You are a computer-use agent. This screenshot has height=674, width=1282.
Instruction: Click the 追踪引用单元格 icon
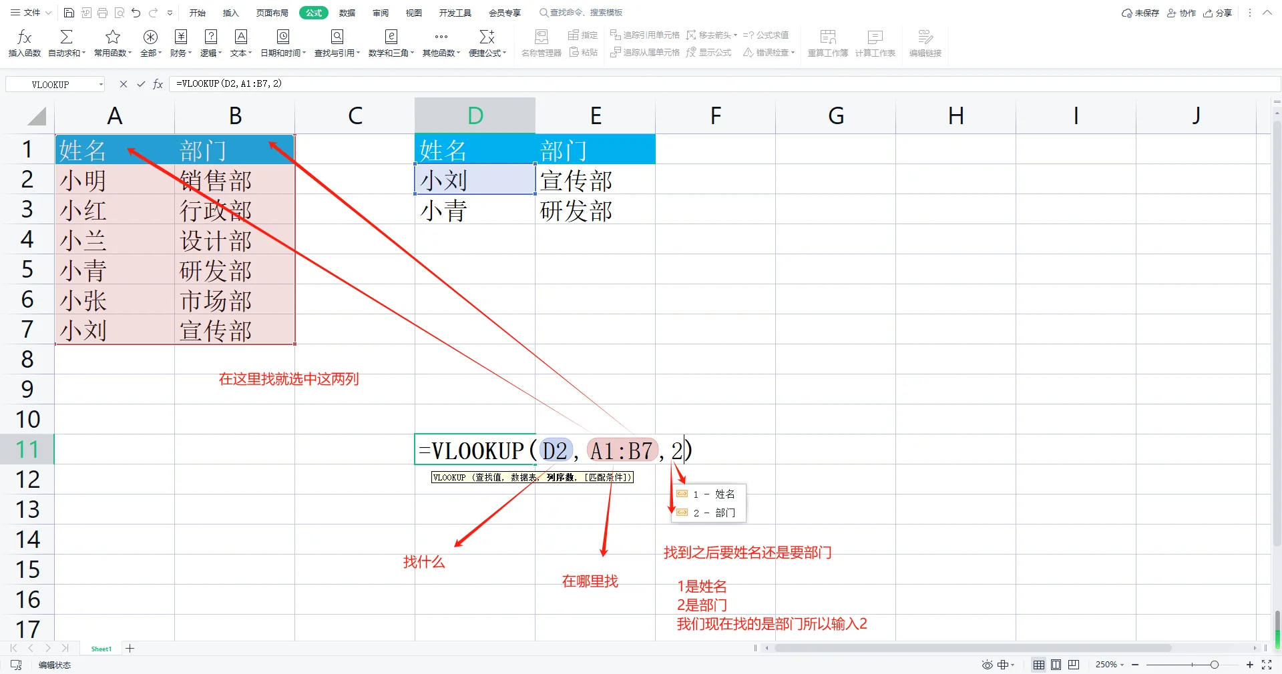[645, 35]
